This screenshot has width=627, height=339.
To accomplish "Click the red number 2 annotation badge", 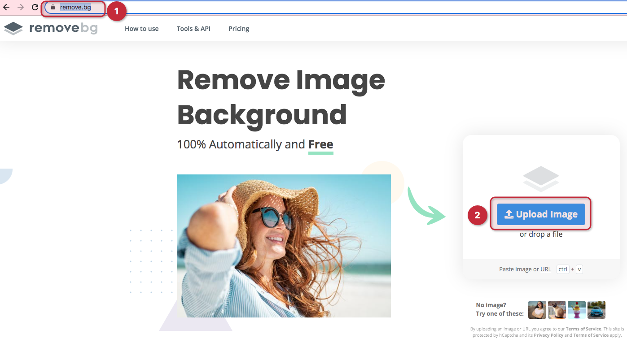I will tap(477, 215).
